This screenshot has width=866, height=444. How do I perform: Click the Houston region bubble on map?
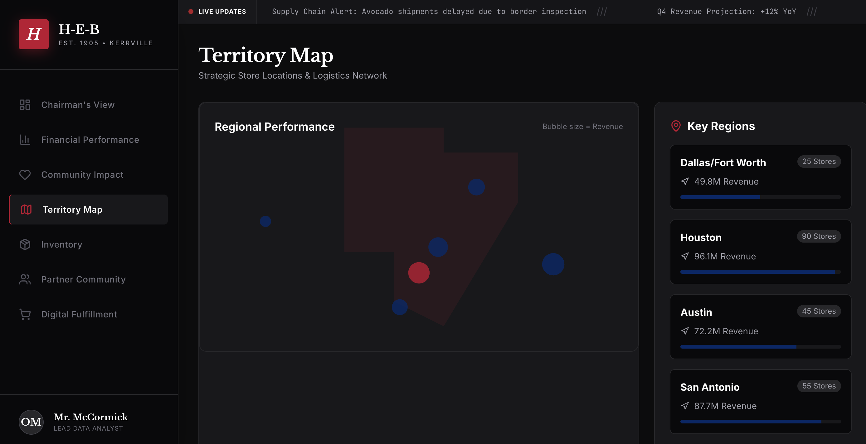pos(553,264)
